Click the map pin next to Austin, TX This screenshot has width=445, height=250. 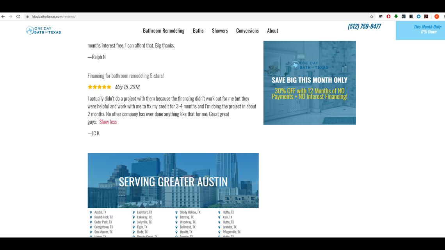coord(91,212)
